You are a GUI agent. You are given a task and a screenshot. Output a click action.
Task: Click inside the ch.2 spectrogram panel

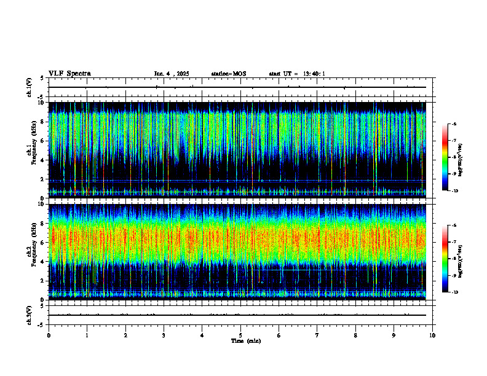pyautogui.click(x=237, y=252)
